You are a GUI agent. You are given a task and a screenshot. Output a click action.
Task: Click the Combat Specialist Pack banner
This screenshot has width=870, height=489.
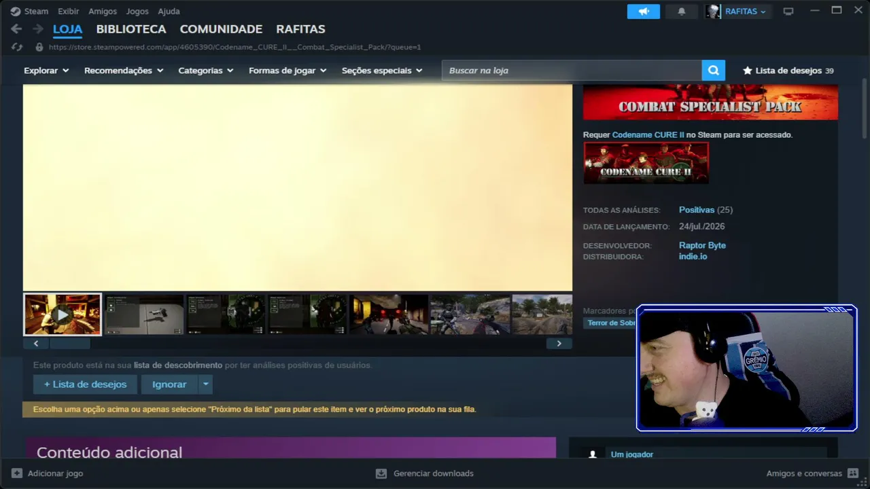(710, 102)
